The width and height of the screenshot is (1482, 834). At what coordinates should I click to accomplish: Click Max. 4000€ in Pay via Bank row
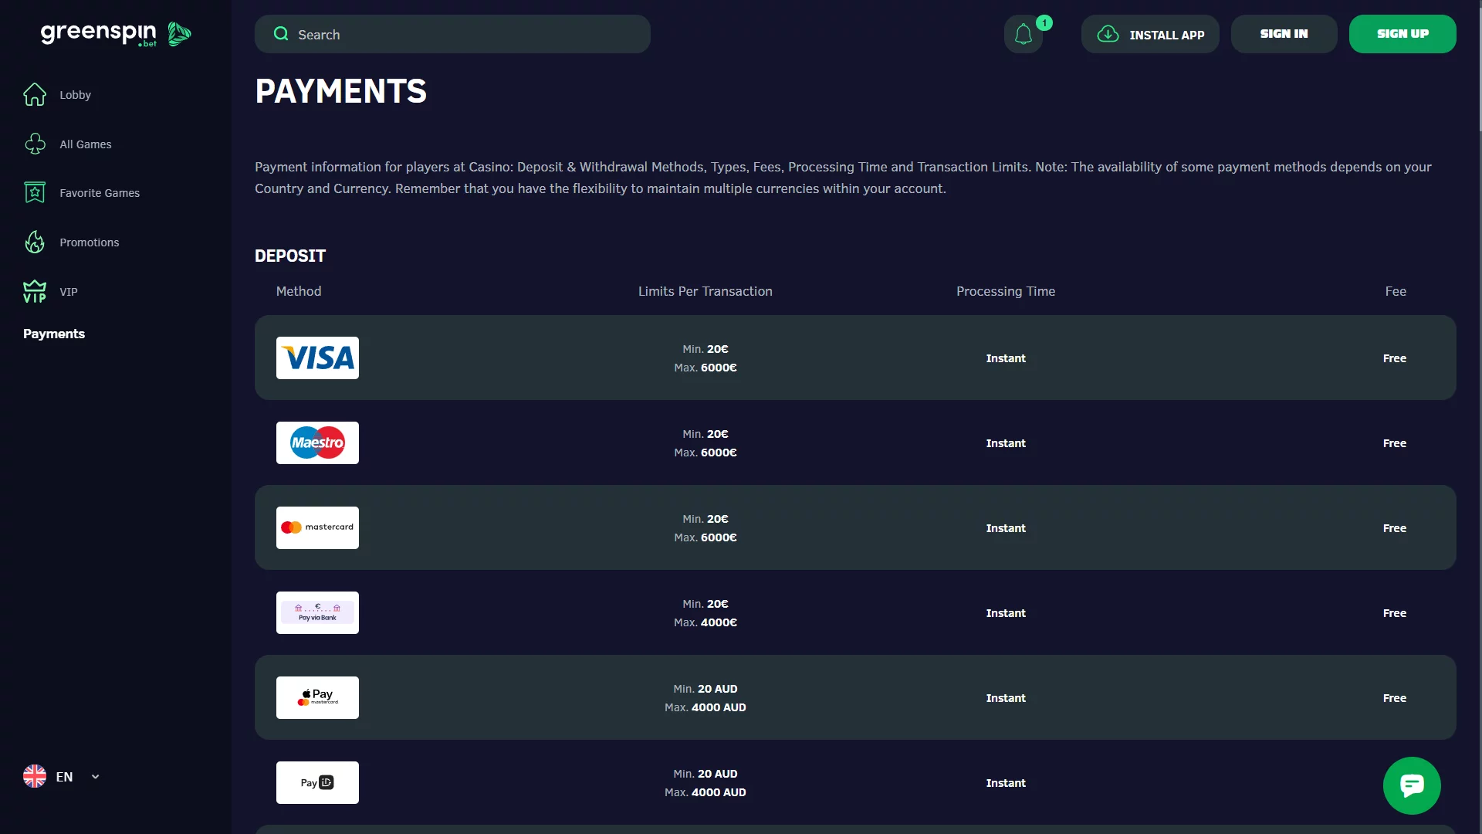tap(705, 622)
